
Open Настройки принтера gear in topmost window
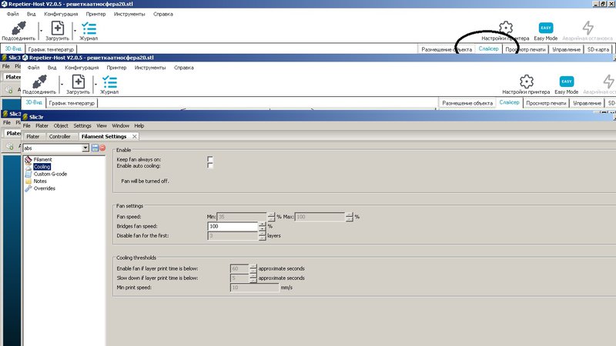tap(506, 28)
